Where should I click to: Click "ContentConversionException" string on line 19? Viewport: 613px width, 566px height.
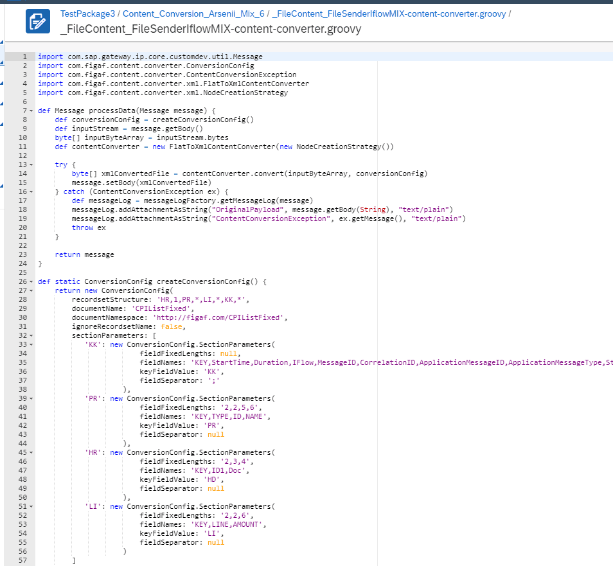click(271, 218)
